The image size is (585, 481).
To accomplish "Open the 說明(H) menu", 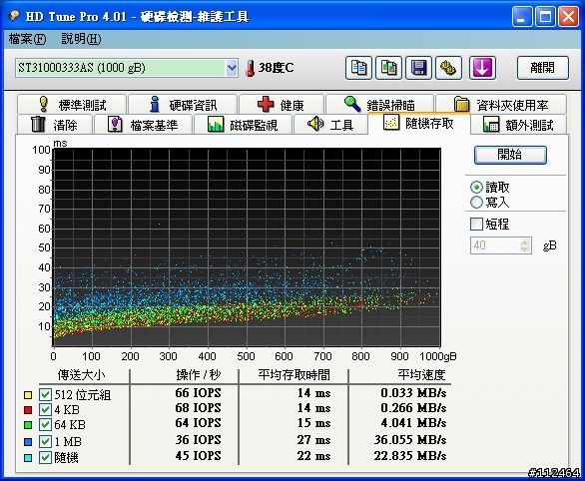I will pos(81,39).
